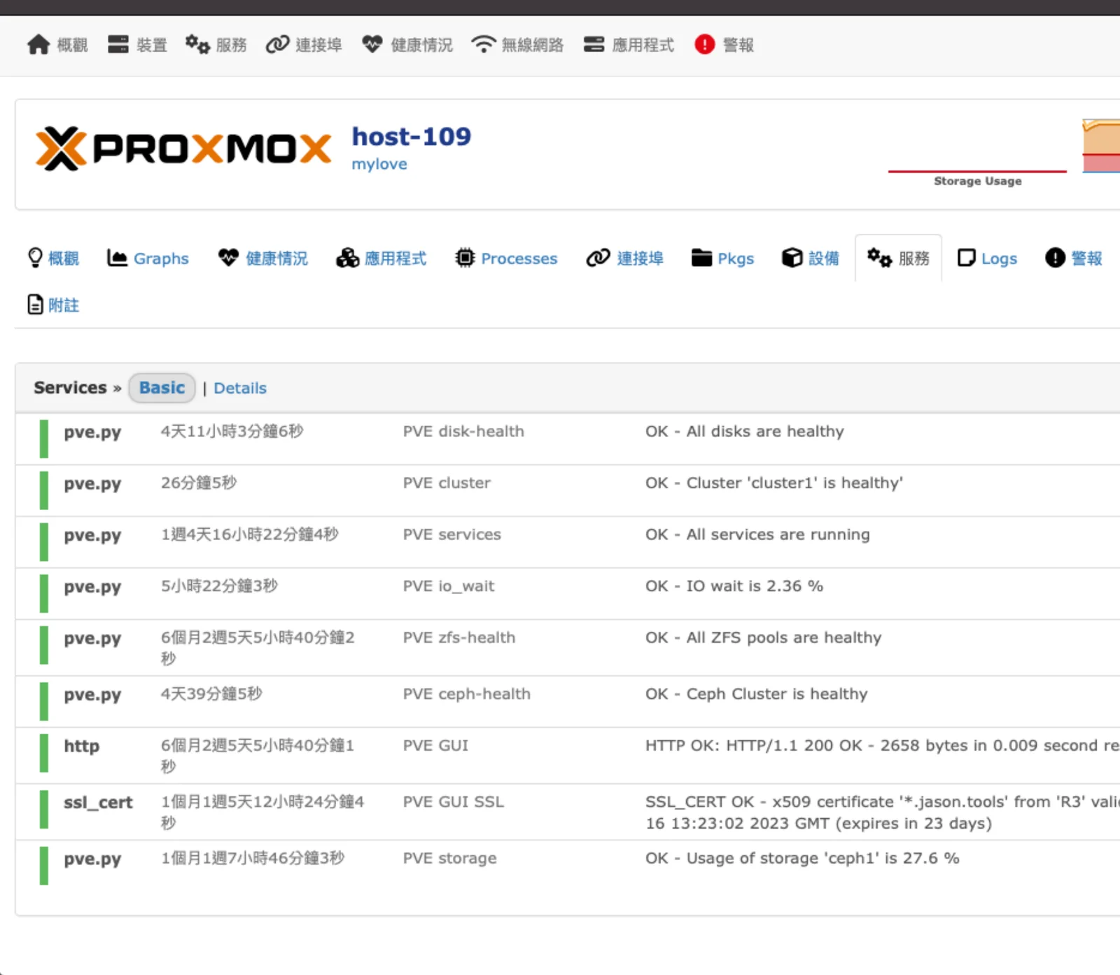Click the device 概觀 lightbulb icon

pyautogui.click(x=35, y=258)
